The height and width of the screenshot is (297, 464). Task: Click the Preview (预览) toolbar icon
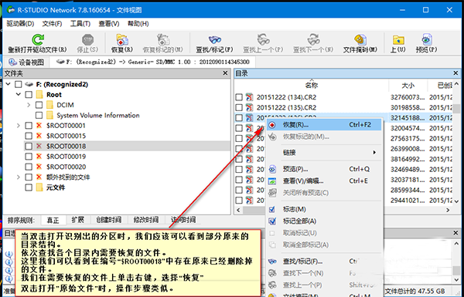pos(426,39)
